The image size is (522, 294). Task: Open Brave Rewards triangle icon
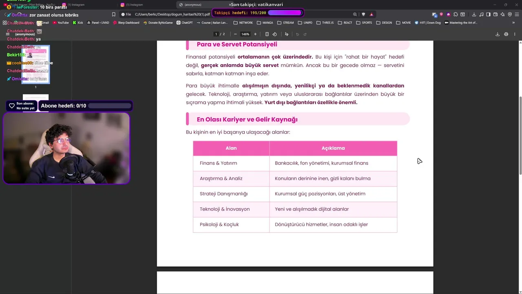[371, 14]
